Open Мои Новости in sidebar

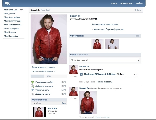10,32
